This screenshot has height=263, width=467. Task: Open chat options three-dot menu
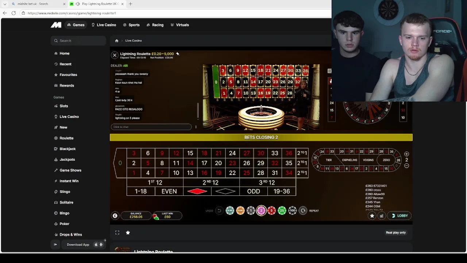(x=196, y=127)
